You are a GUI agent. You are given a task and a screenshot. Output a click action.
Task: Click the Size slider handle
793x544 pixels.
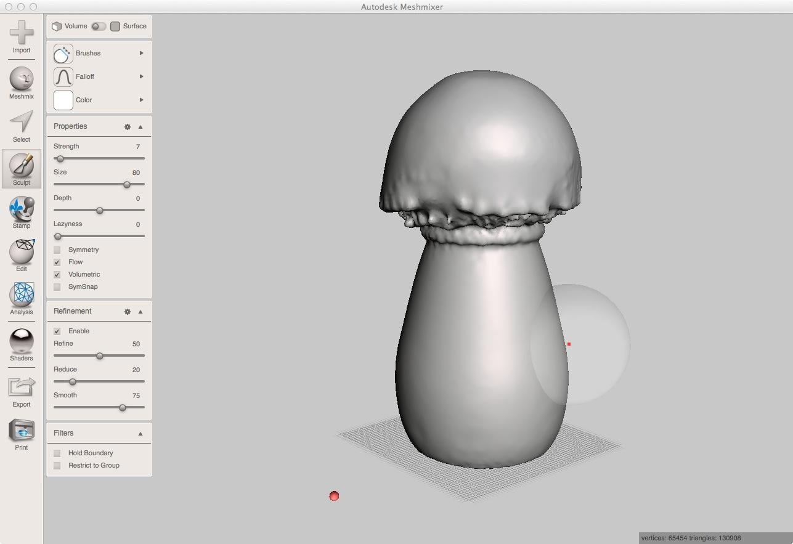(127, 185)
